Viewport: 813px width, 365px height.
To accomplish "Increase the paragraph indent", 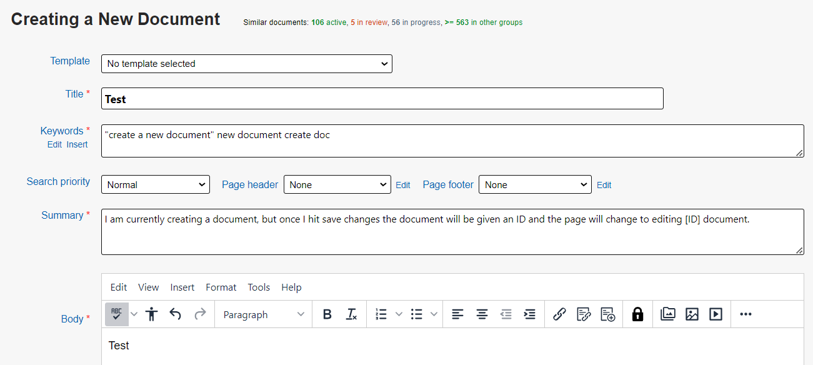I will pyautogui.click(x=530, y=314).
